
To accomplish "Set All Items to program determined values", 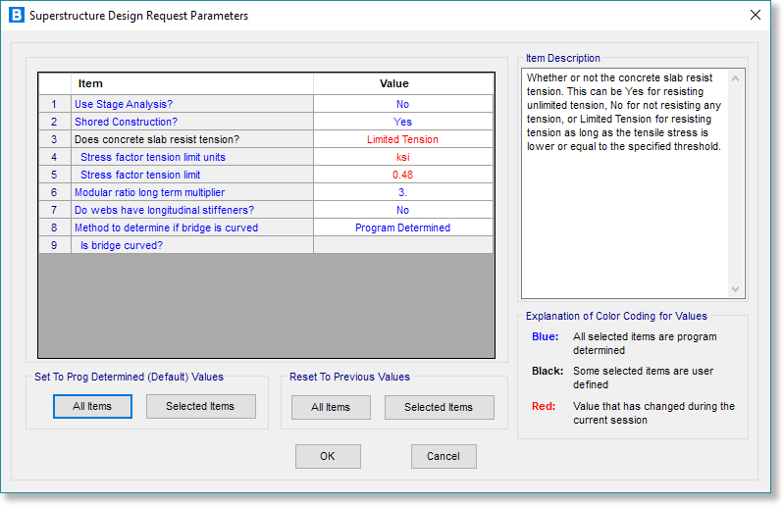I will coord(92,407).
